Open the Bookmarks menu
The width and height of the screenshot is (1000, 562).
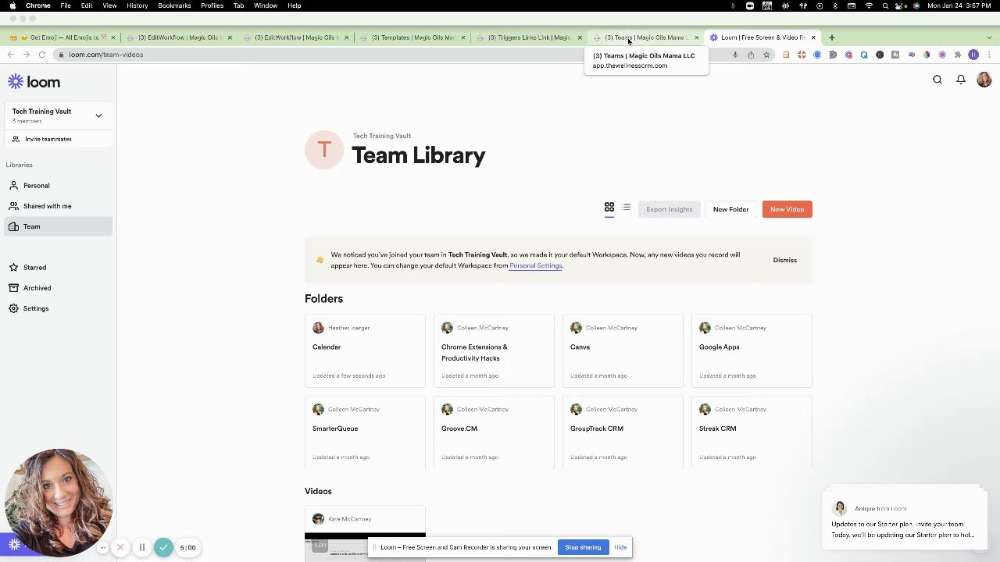coord(174,5)
